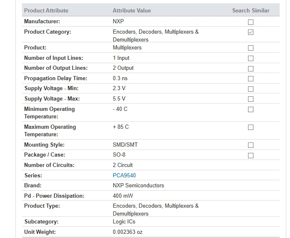This screenshot has width=290, height=238.
Task: Tick the Mounting Style SMD/SMT checkbox
Action: point(251,145)
